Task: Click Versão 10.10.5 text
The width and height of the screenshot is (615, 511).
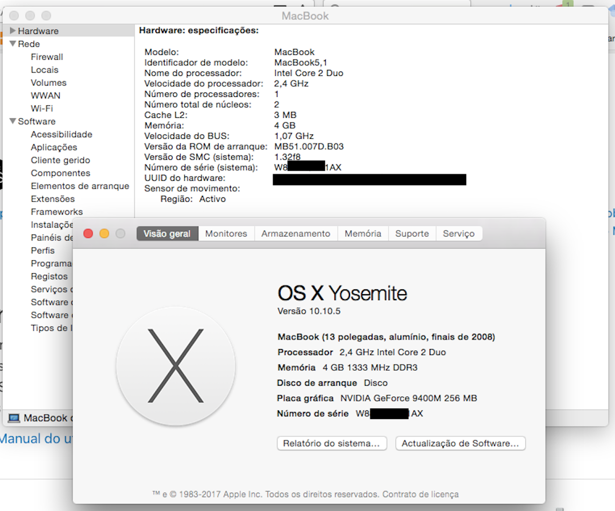Action: (x=309, y=311)
